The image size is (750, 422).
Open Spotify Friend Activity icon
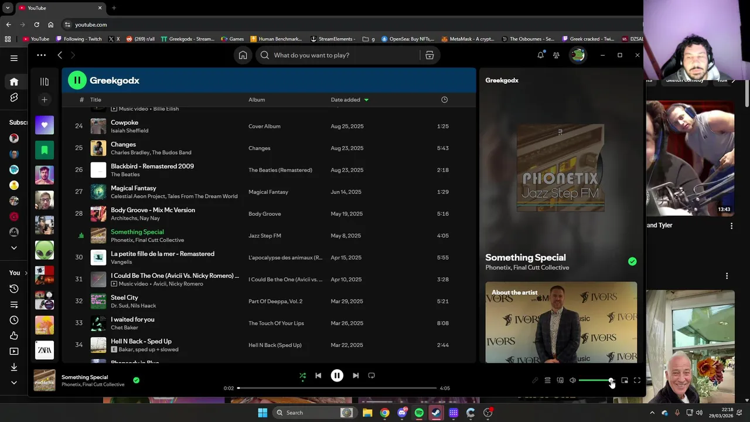click(x=556, y=55)
